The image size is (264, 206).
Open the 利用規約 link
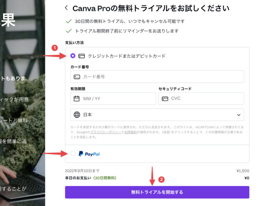130,132
